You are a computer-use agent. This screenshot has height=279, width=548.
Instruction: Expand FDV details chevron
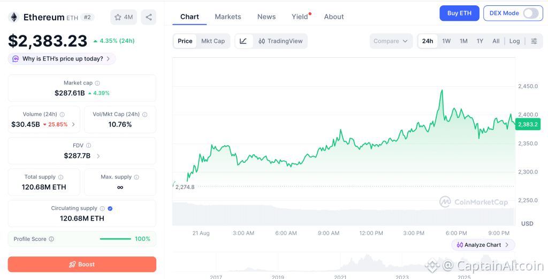[98, 156]
